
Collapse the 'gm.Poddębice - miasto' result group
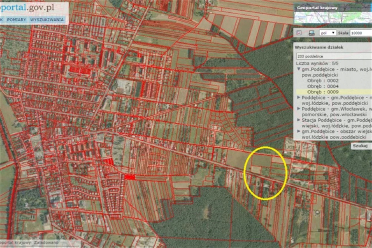tap(299, 69)
